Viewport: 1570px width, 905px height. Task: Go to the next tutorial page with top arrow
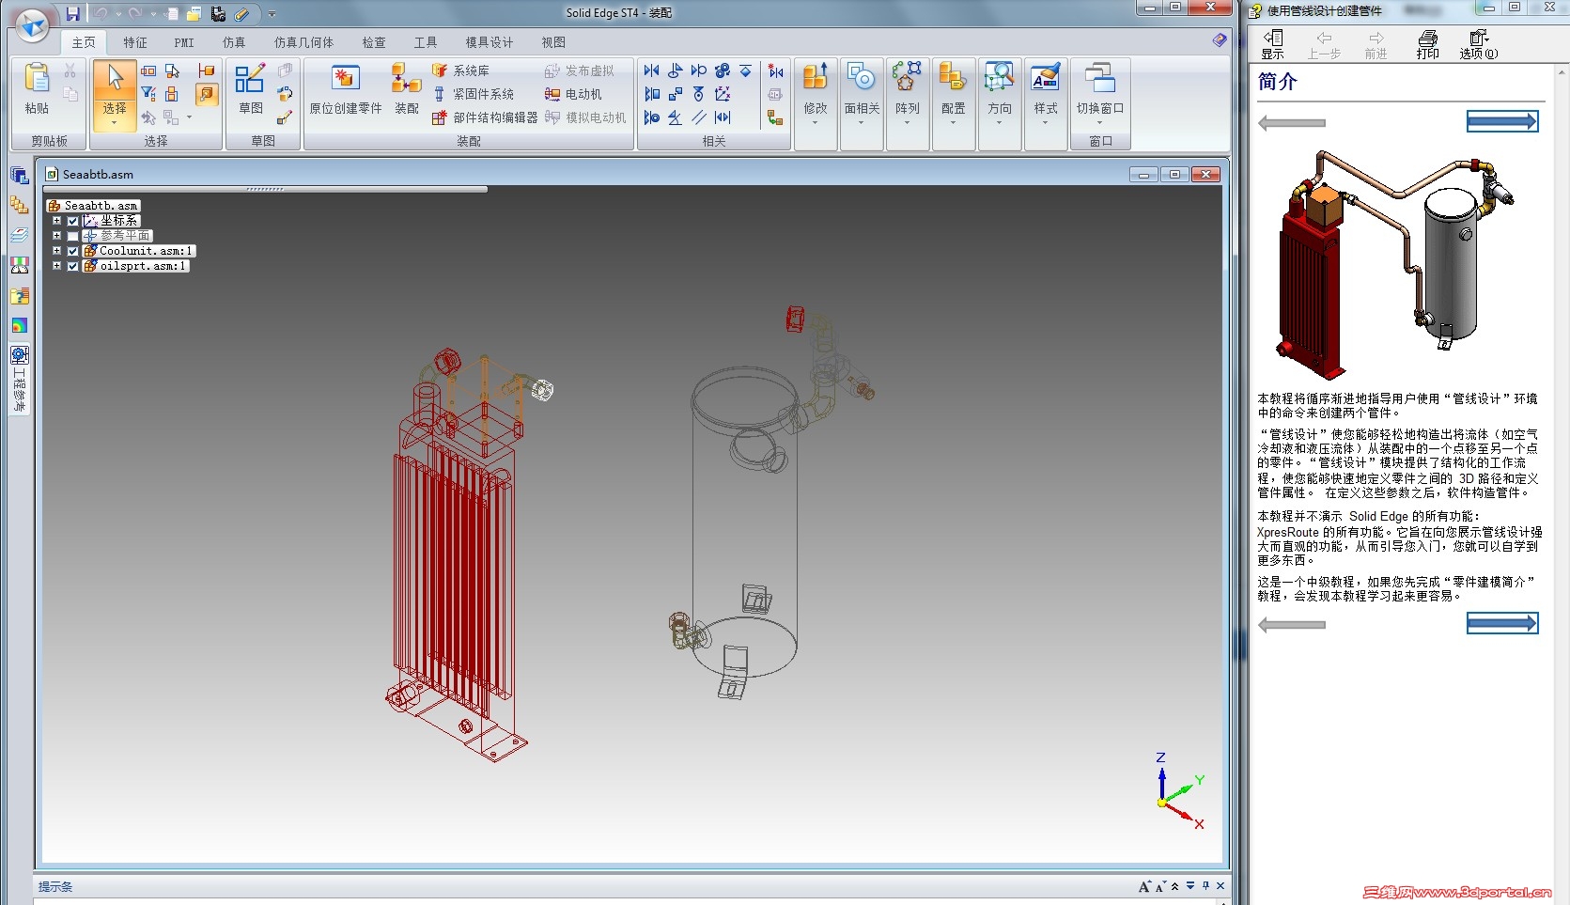coord(1502,121)
